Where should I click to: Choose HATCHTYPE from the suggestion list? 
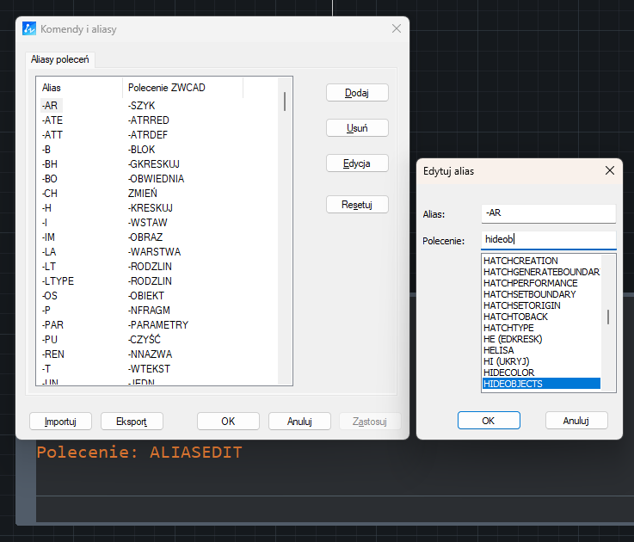542,328
